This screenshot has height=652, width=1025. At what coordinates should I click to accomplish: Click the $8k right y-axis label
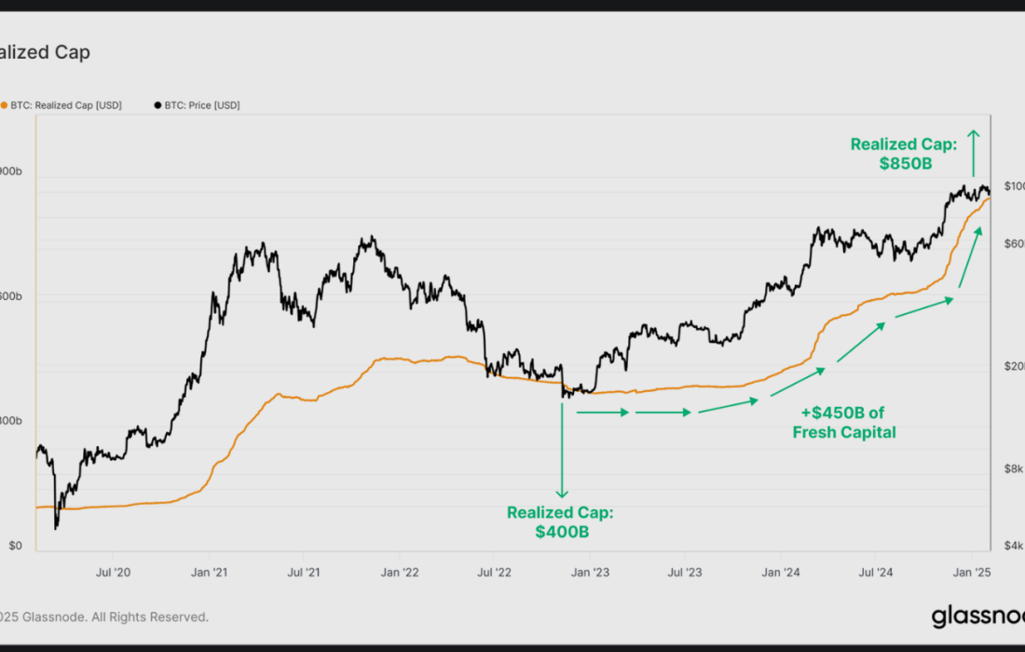(1014, 469)
